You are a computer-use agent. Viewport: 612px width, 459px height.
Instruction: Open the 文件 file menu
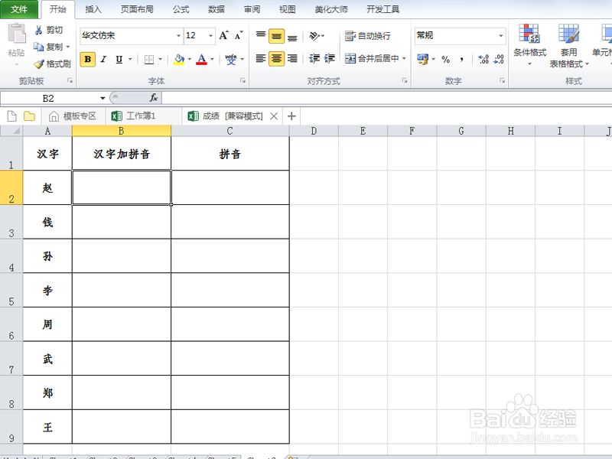pyautogui.click(x=19, y=9)
